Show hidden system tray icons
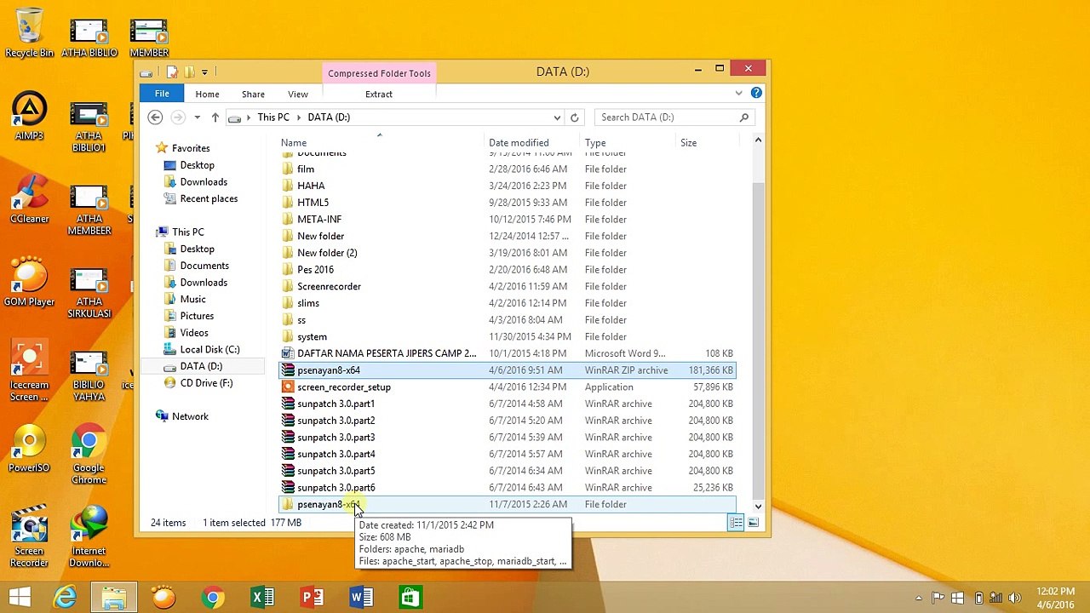The height and width of the screenshot is (613, 1090). pyautogui.click(x=917, y=598)
